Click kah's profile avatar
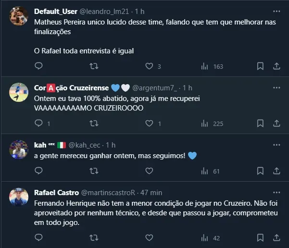 pyautogui.click(x=19, y=149)
